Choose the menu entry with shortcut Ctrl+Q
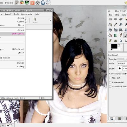Image resolution: width=127 pixels, height=127 pixels. 13,67
